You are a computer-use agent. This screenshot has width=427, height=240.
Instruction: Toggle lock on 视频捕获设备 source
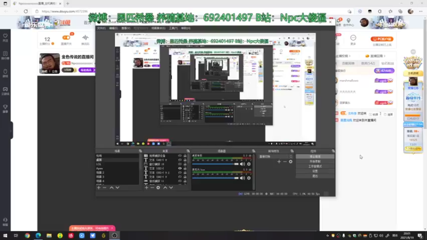(185, 156)
